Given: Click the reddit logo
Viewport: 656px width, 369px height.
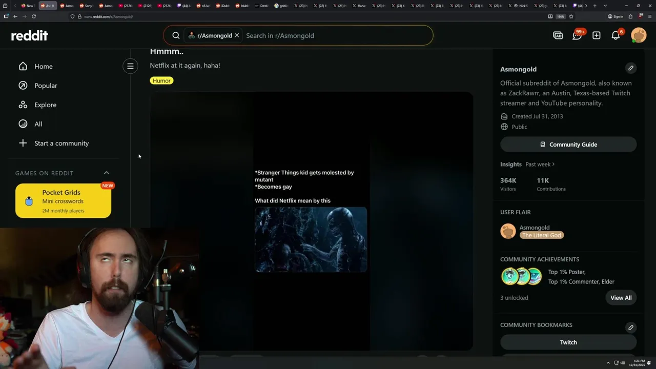Looking at the screenshot, I should (x=30, y=35).
